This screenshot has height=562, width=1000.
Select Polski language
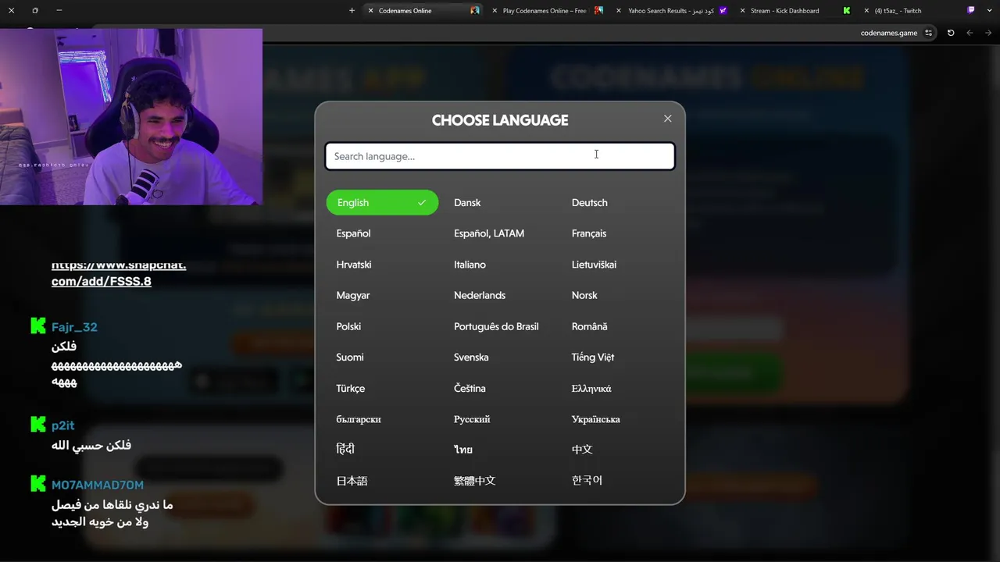point(348,326)
